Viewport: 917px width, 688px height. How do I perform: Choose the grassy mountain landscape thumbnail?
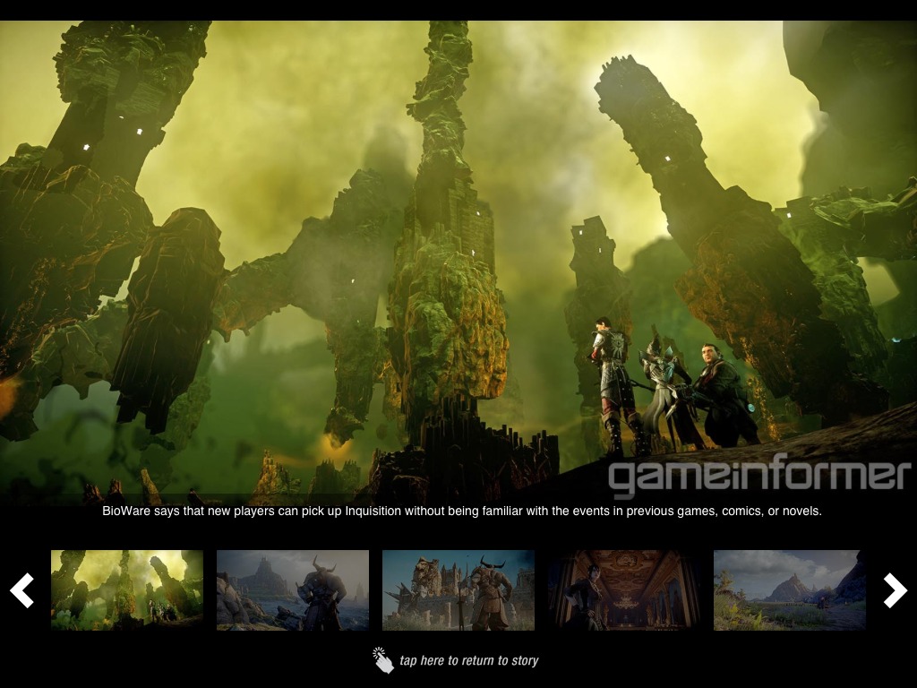click(x=790, y=589)
